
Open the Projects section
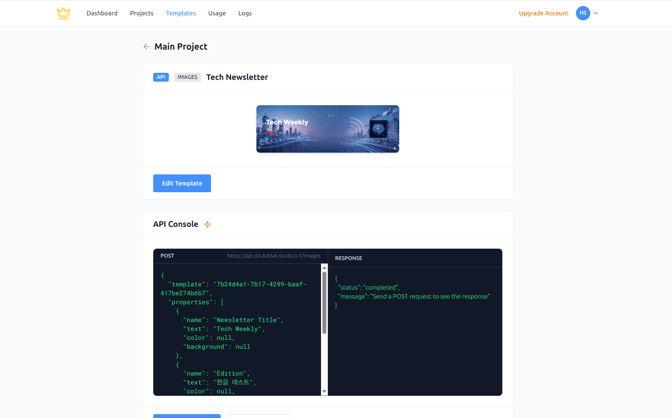[142, 13]
